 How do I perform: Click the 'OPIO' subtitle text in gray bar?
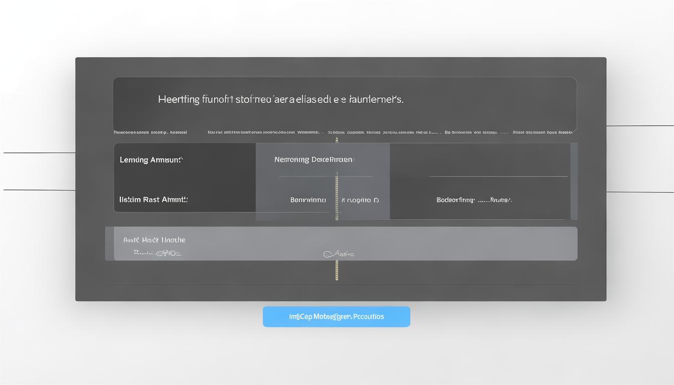(157, 253)
